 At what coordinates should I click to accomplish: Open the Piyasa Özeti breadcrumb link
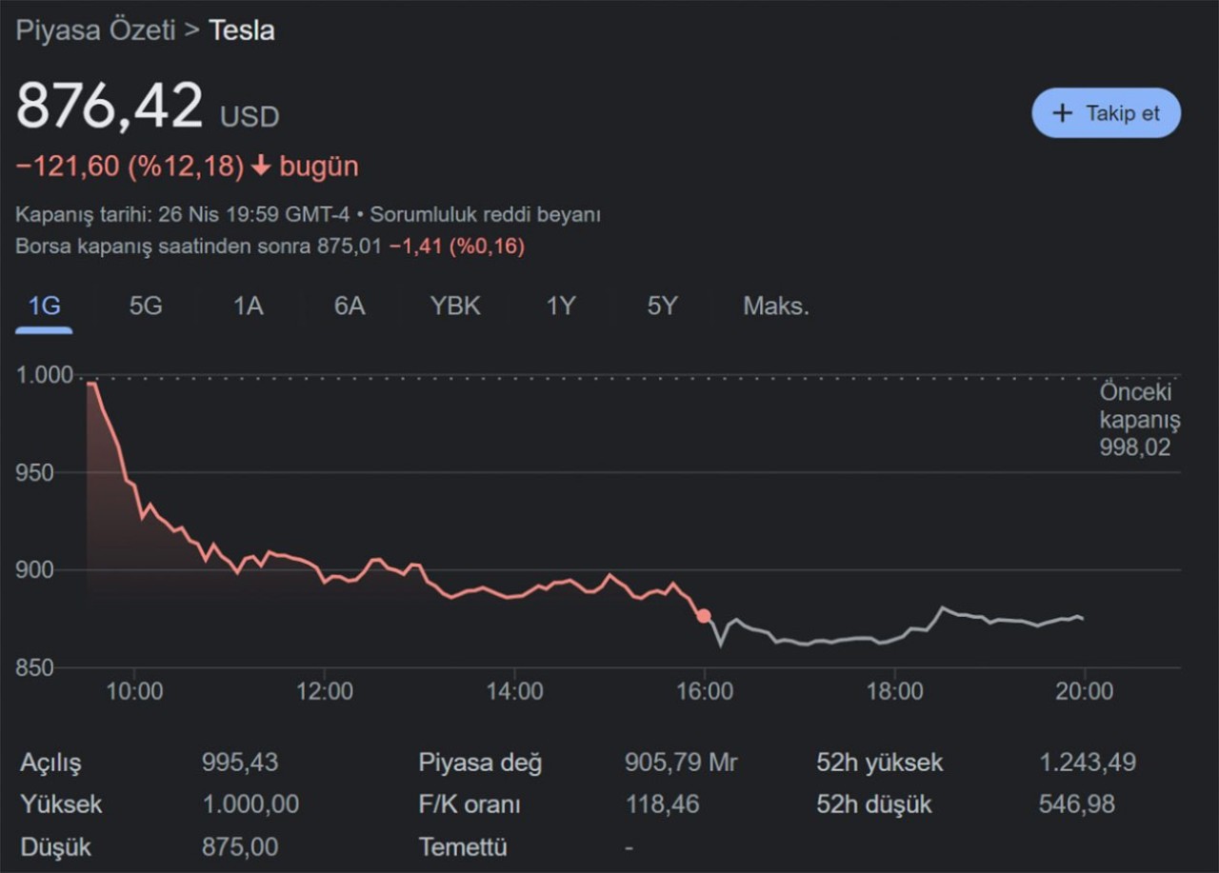tap(95, 30)
